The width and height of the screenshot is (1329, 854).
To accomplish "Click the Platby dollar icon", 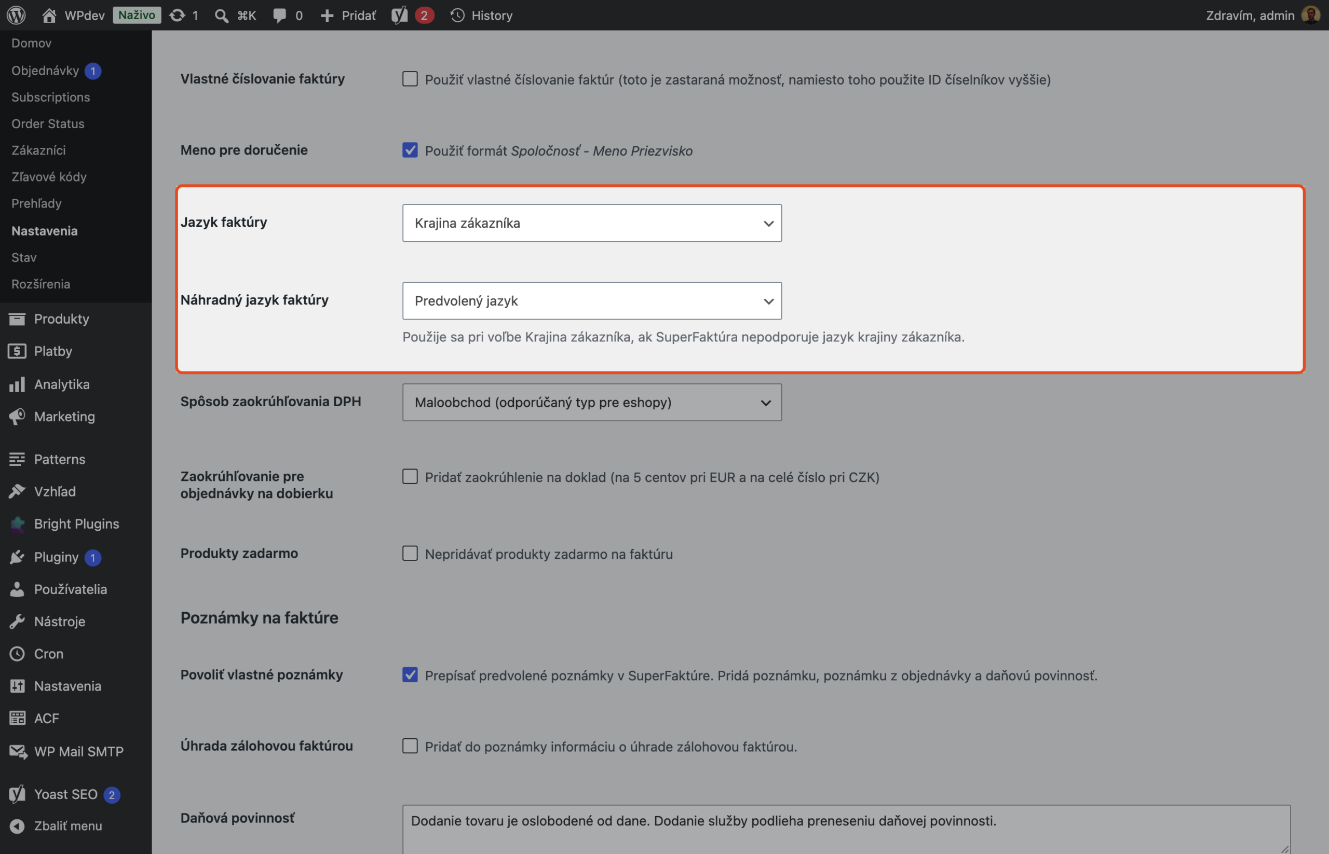I will point(17,351).
